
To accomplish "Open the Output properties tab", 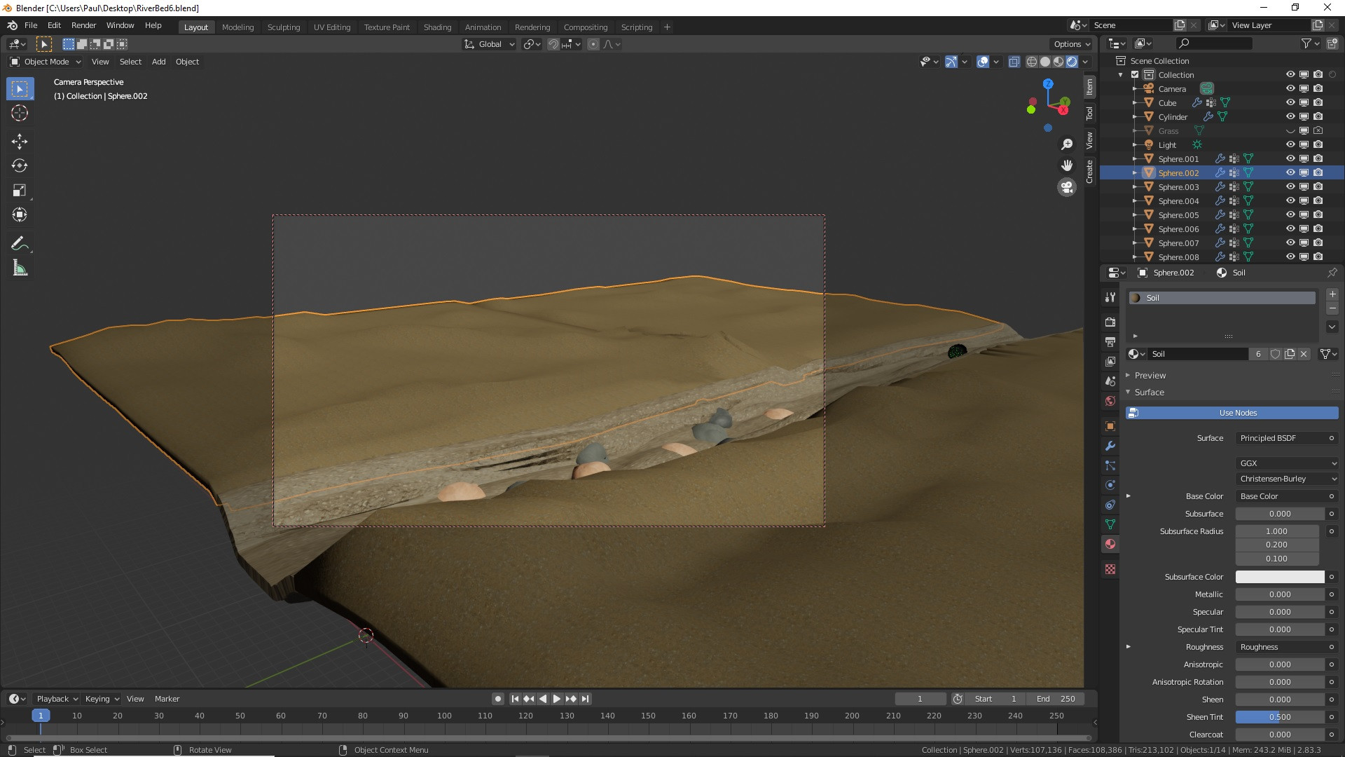I will point(1110,342).
